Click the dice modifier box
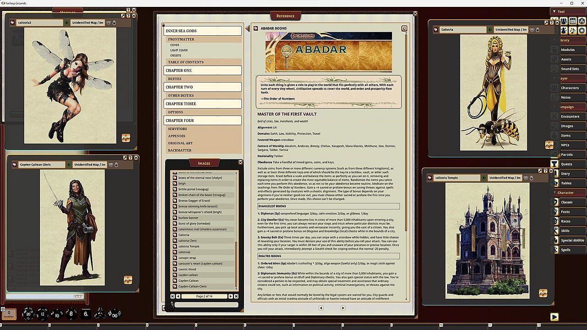 [9, 314]
